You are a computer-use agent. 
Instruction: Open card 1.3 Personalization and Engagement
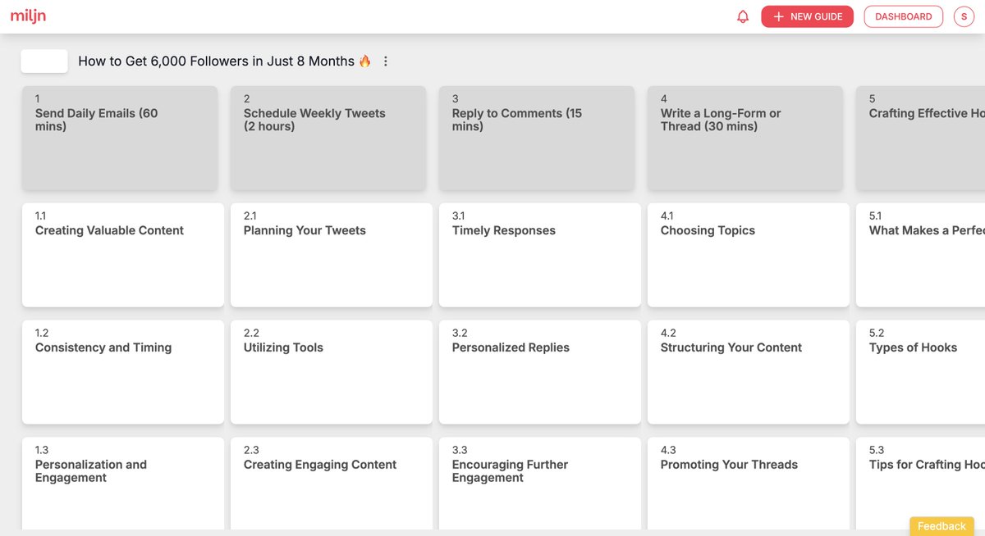(x=123, y=484)
